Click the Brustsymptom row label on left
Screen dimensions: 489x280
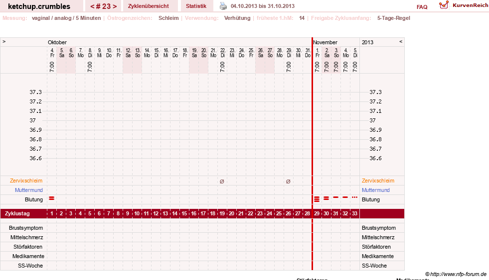click(x=26, y=228)
